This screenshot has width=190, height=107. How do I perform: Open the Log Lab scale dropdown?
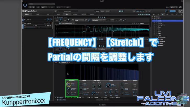click(144, 23)
